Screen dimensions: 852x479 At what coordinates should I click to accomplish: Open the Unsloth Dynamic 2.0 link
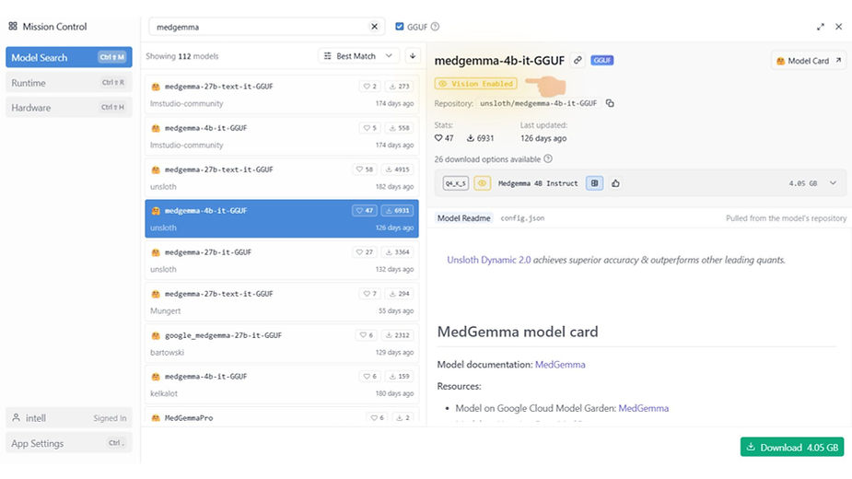click(x=489, y=260)
